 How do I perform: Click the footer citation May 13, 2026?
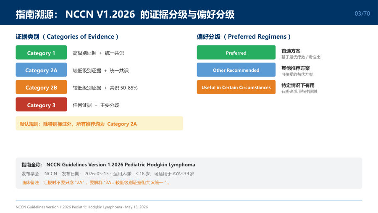(x=82, y=207)
